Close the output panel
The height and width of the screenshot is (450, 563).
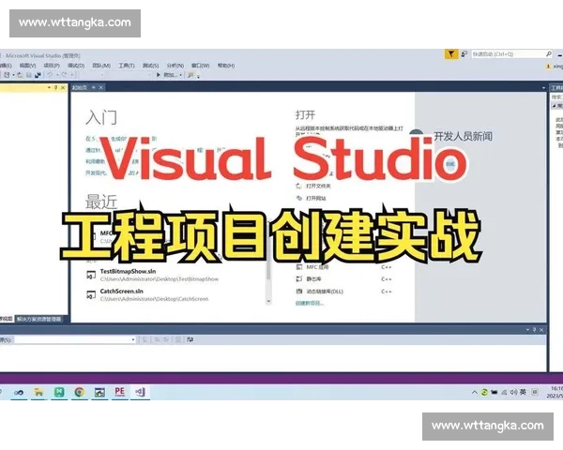click(541, 330)
